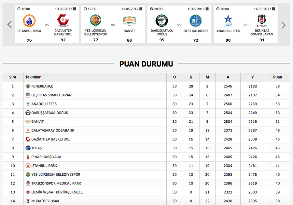Click the clock icon next to 16:00

click(19, 9)
